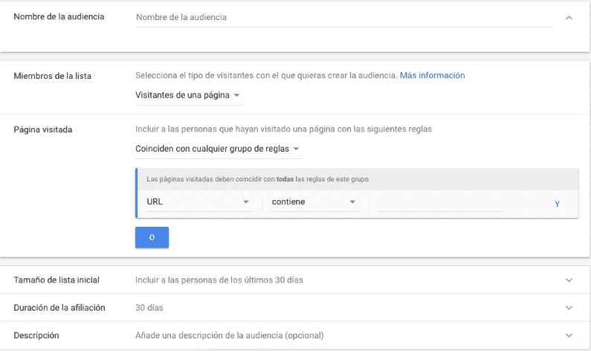591x351 pixels.
Task: Collapse the Nombre de la audiencia section
Action: tap(569, 18)
